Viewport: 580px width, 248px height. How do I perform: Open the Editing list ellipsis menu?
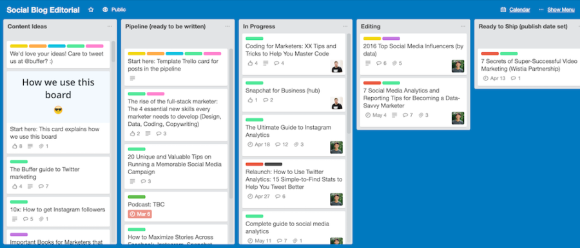click(463, 26)
